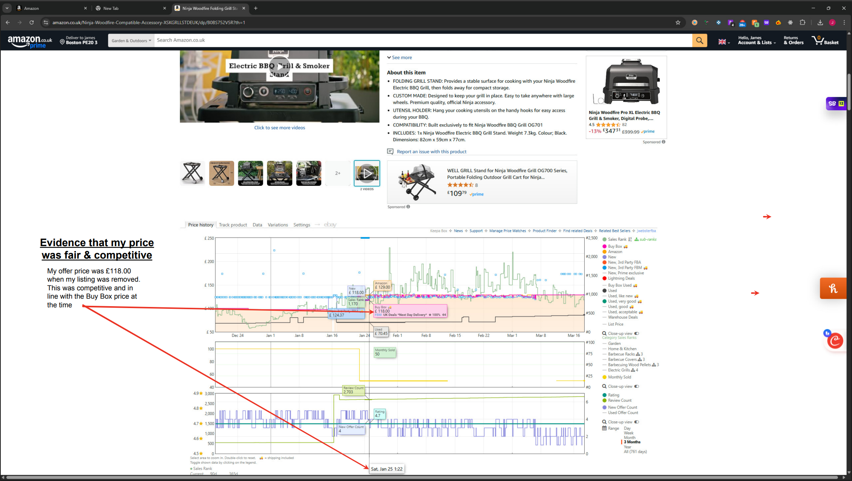The width and height of the screenshot is (852, 481).
Task: Toggle Close-up view switch below Monthly Sold
Action: pyautogui.click(x=637, y=386)
